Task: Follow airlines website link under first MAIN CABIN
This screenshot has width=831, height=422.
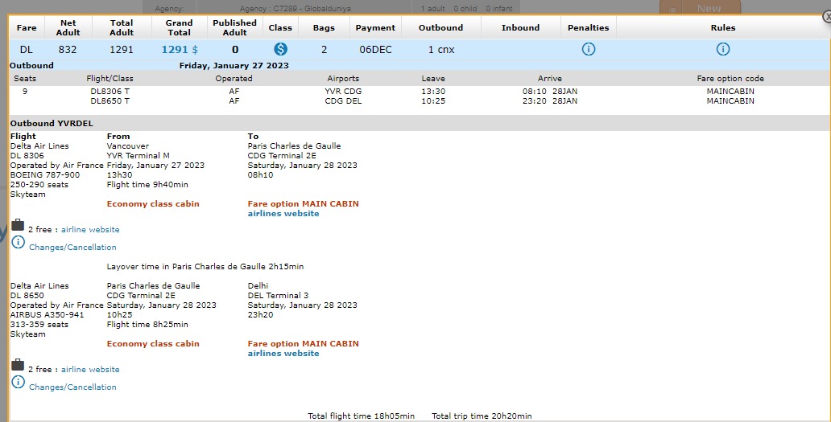Action: point(283,214)
